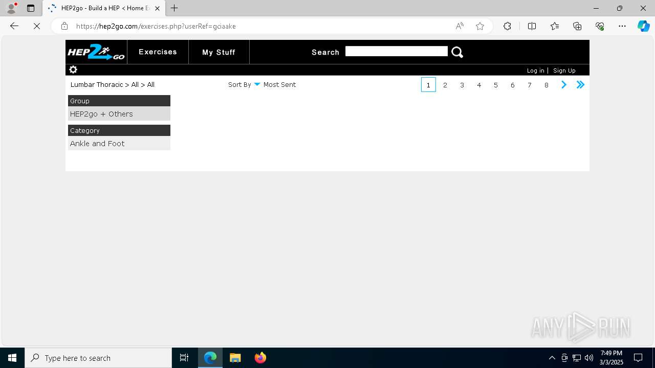The width and height of the screenshot is (655, 368).
Task: Open Copilot sidebar icon
Action: 643,26
